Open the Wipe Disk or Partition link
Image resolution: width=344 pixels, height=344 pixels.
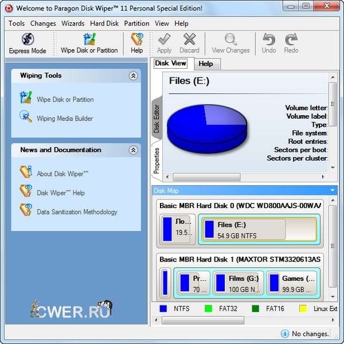[x=65, y=100]
